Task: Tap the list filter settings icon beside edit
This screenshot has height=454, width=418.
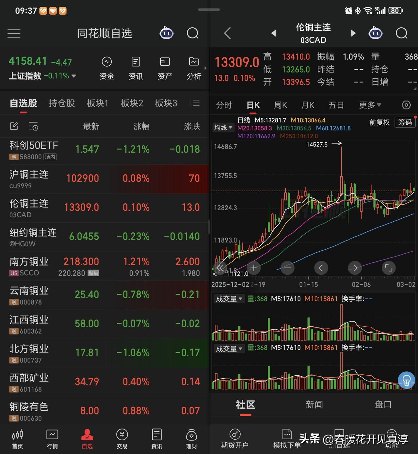Action: pos(33,126)
